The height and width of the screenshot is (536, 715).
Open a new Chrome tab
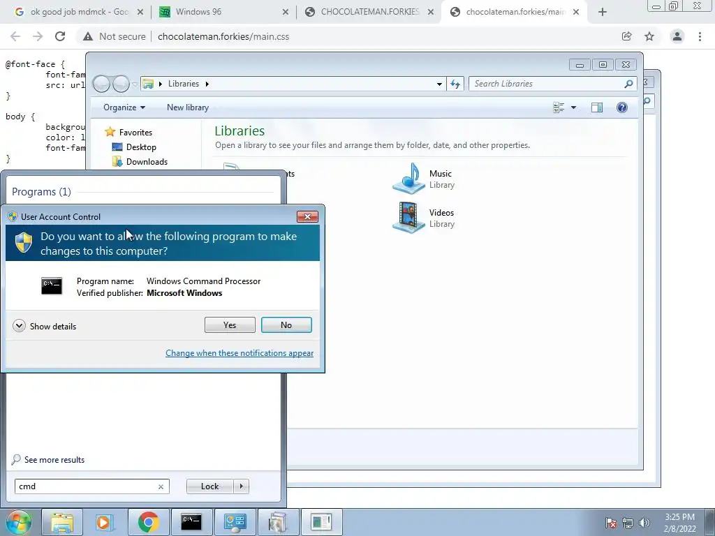tap(603, 13)
